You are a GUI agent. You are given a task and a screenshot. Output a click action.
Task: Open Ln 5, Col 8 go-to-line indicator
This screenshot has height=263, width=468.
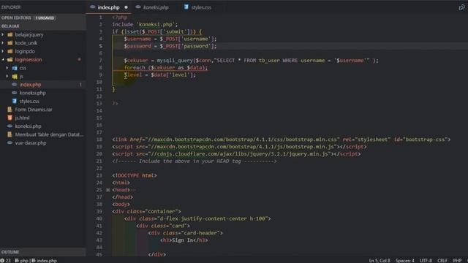380,260
